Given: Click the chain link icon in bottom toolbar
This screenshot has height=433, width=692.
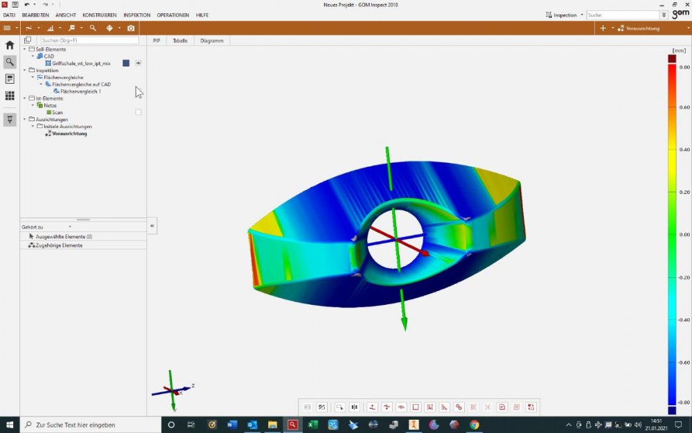Looking at the screenshot, I should 459,407.
